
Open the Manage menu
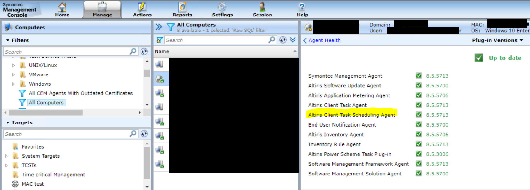102,9
